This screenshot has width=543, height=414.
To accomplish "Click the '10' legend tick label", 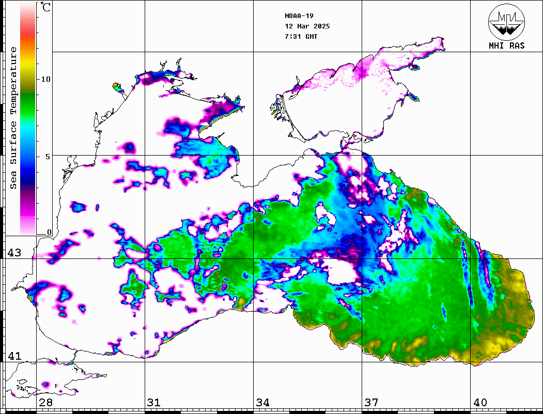I will pos(45,79).
